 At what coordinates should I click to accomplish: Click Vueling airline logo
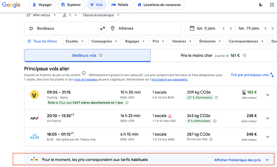point(35,95)
